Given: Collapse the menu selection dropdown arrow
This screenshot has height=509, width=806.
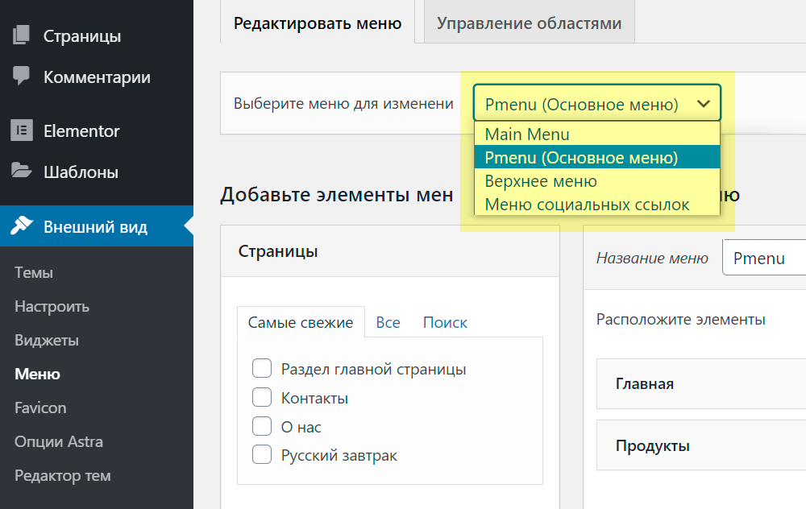Looking at the screenshot, I should click(x=703, y=104).
